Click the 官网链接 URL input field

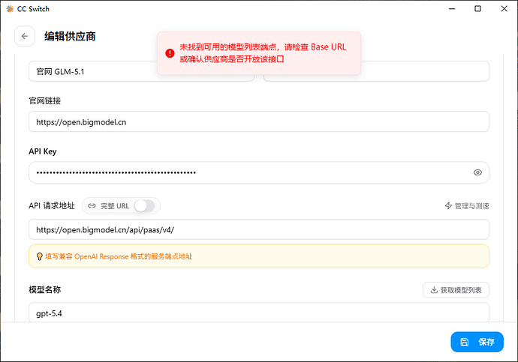coord(259,122)
